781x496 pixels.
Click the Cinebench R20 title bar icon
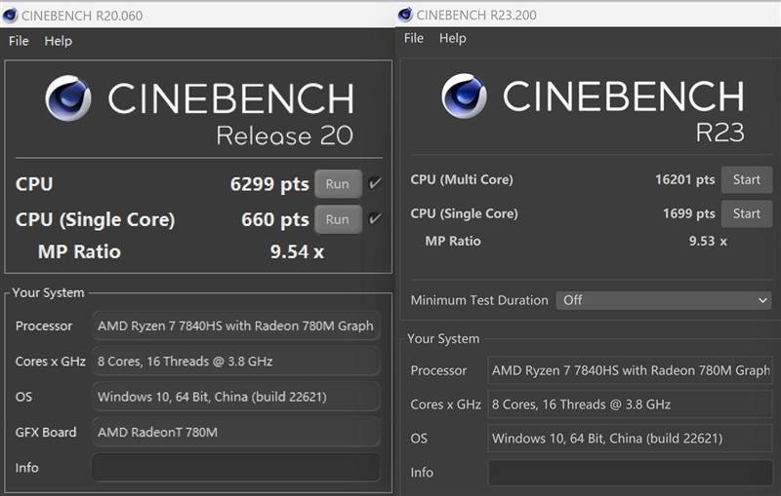[x=11, y=15]
